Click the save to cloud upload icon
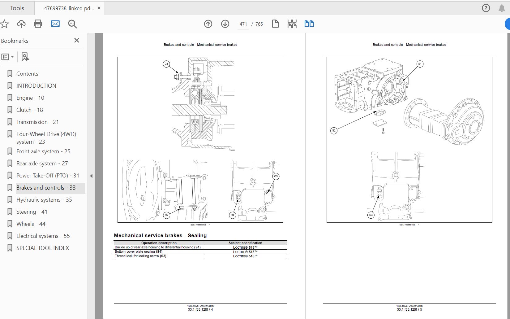 (x=21, y=24)
